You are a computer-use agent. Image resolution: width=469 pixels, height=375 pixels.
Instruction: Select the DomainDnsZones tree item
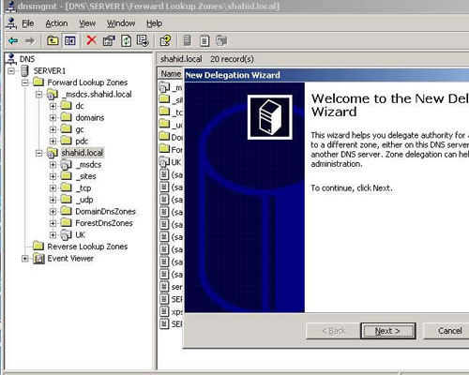coord(105,212)
